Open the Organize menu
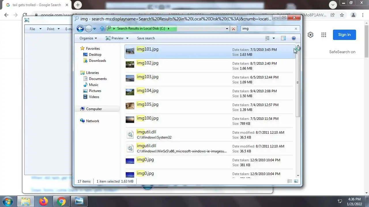 [88, 38]
